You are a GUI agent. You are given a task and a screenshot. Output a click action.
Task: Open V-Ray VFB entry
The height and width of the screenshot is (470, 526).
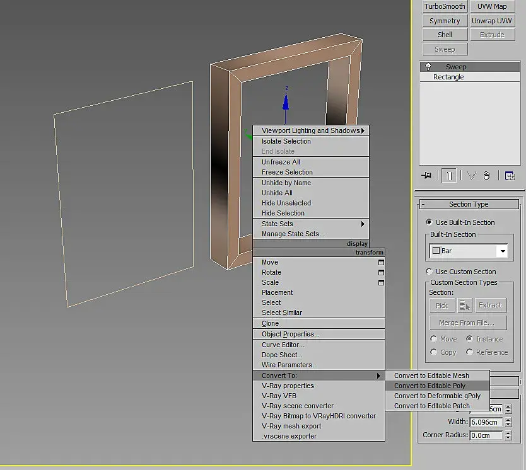319,396
